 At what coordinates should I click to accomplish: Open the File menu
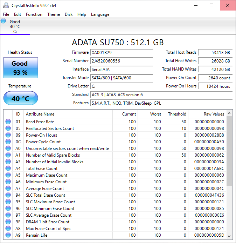6,14
